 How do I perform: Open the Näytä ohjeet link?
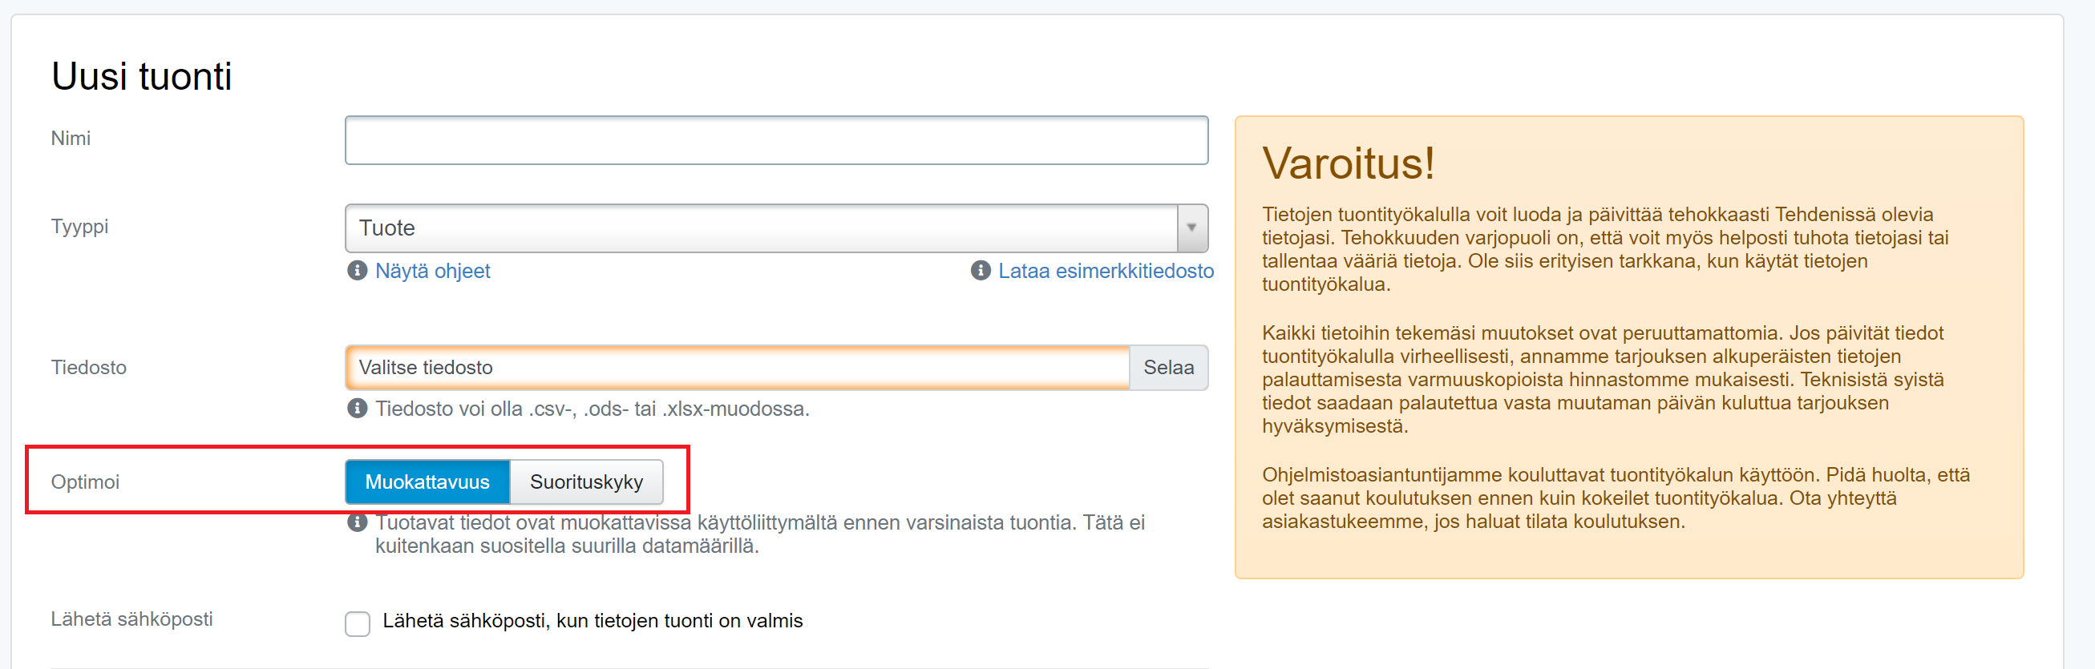tap(433, 271)
